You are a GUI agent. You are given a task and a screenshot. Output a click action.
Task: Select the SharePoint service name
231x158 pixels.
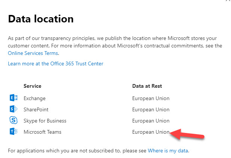pos(36,109)
